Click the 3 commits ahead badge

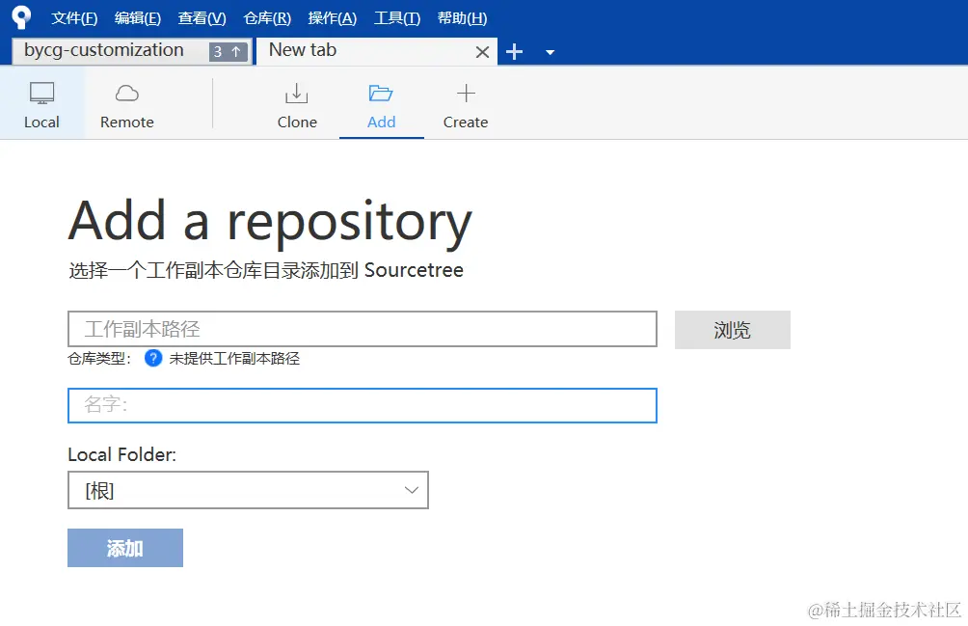(x=228, y=52)
